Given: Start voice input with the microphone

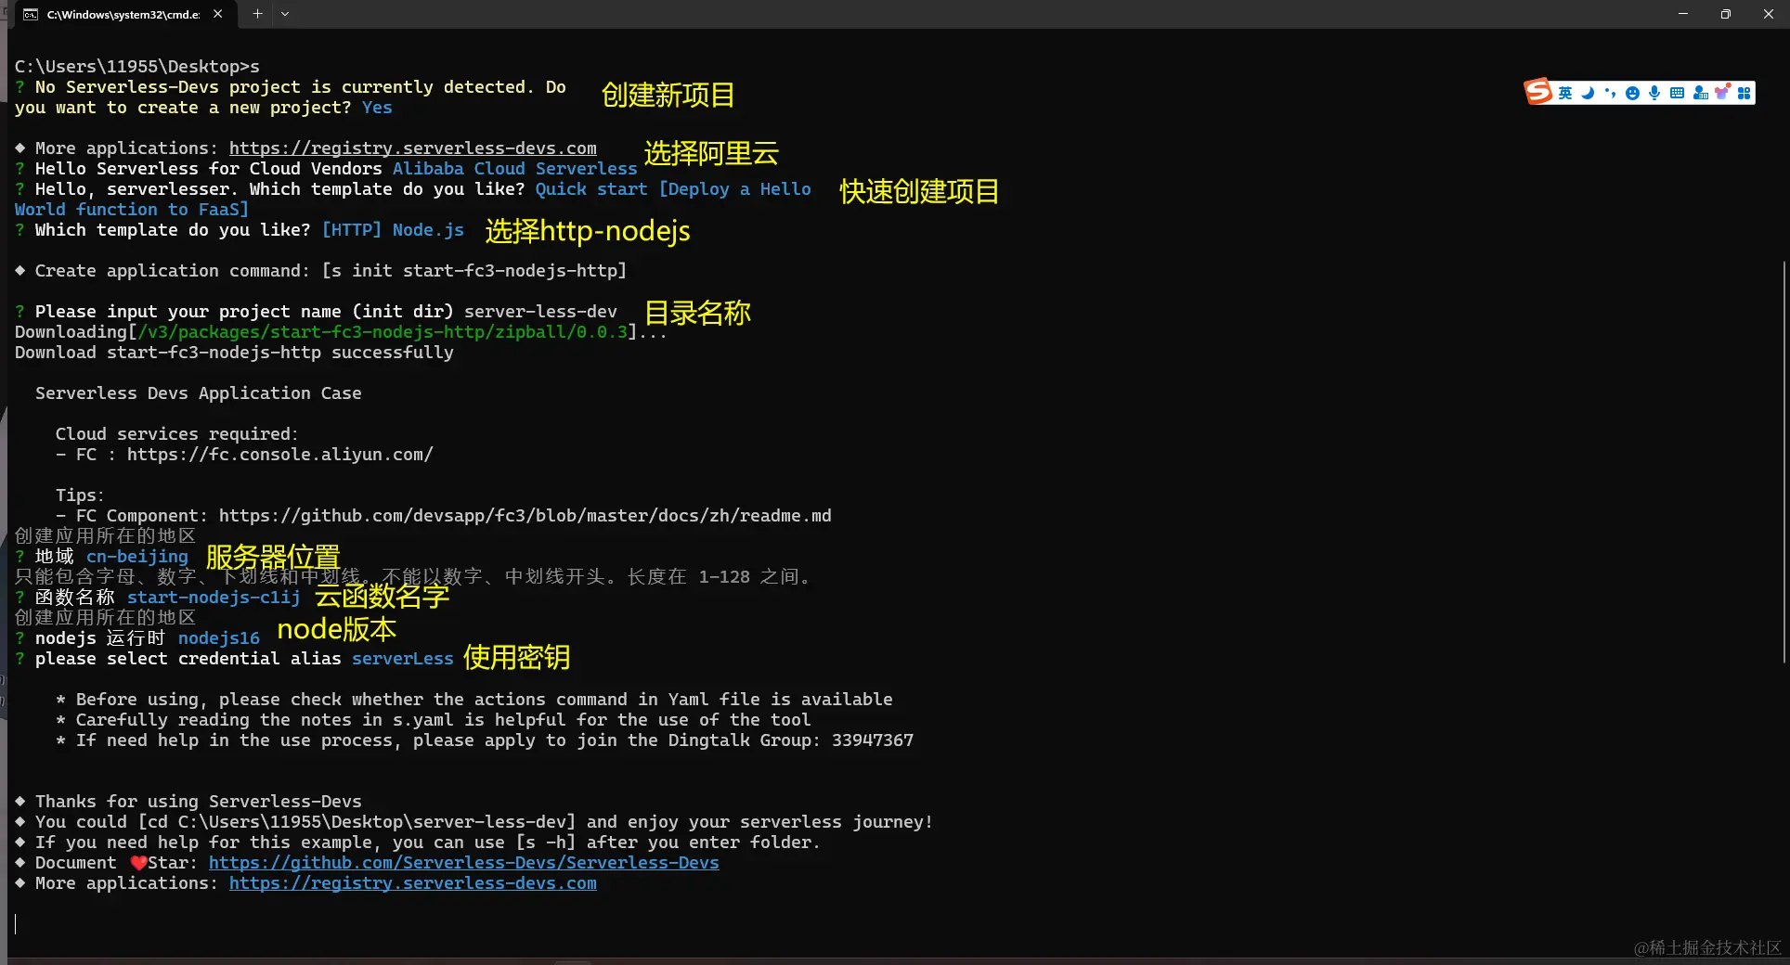Looking at the screenshot, I should (x=1654, y=93).
